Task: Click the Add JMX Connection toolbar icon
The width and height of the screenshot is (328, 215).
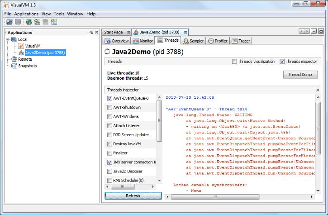Action: pos(37,22)
